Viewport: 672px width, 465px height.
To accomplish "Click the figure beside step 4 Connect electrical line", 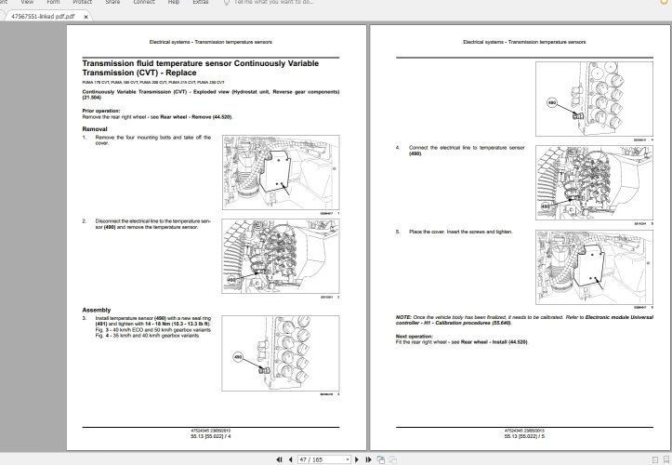I will 594,182.
